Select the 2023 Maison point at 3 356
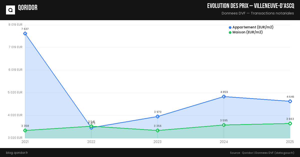This screenshot has width=300, height=157. (x=157, y=131)
